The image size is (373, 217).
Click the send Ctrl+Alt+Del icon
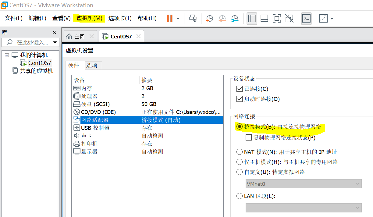click(193, 18)
